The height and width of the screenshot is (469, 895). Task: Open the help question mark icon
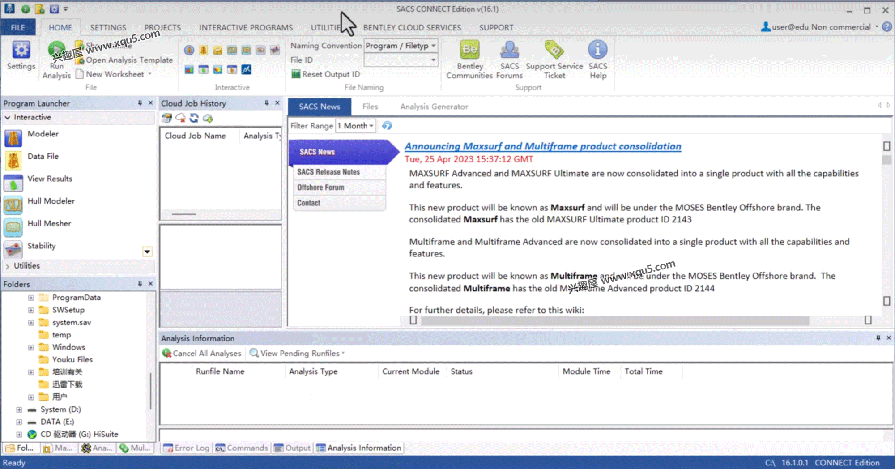pyautogui.click(x=887, y=27)
